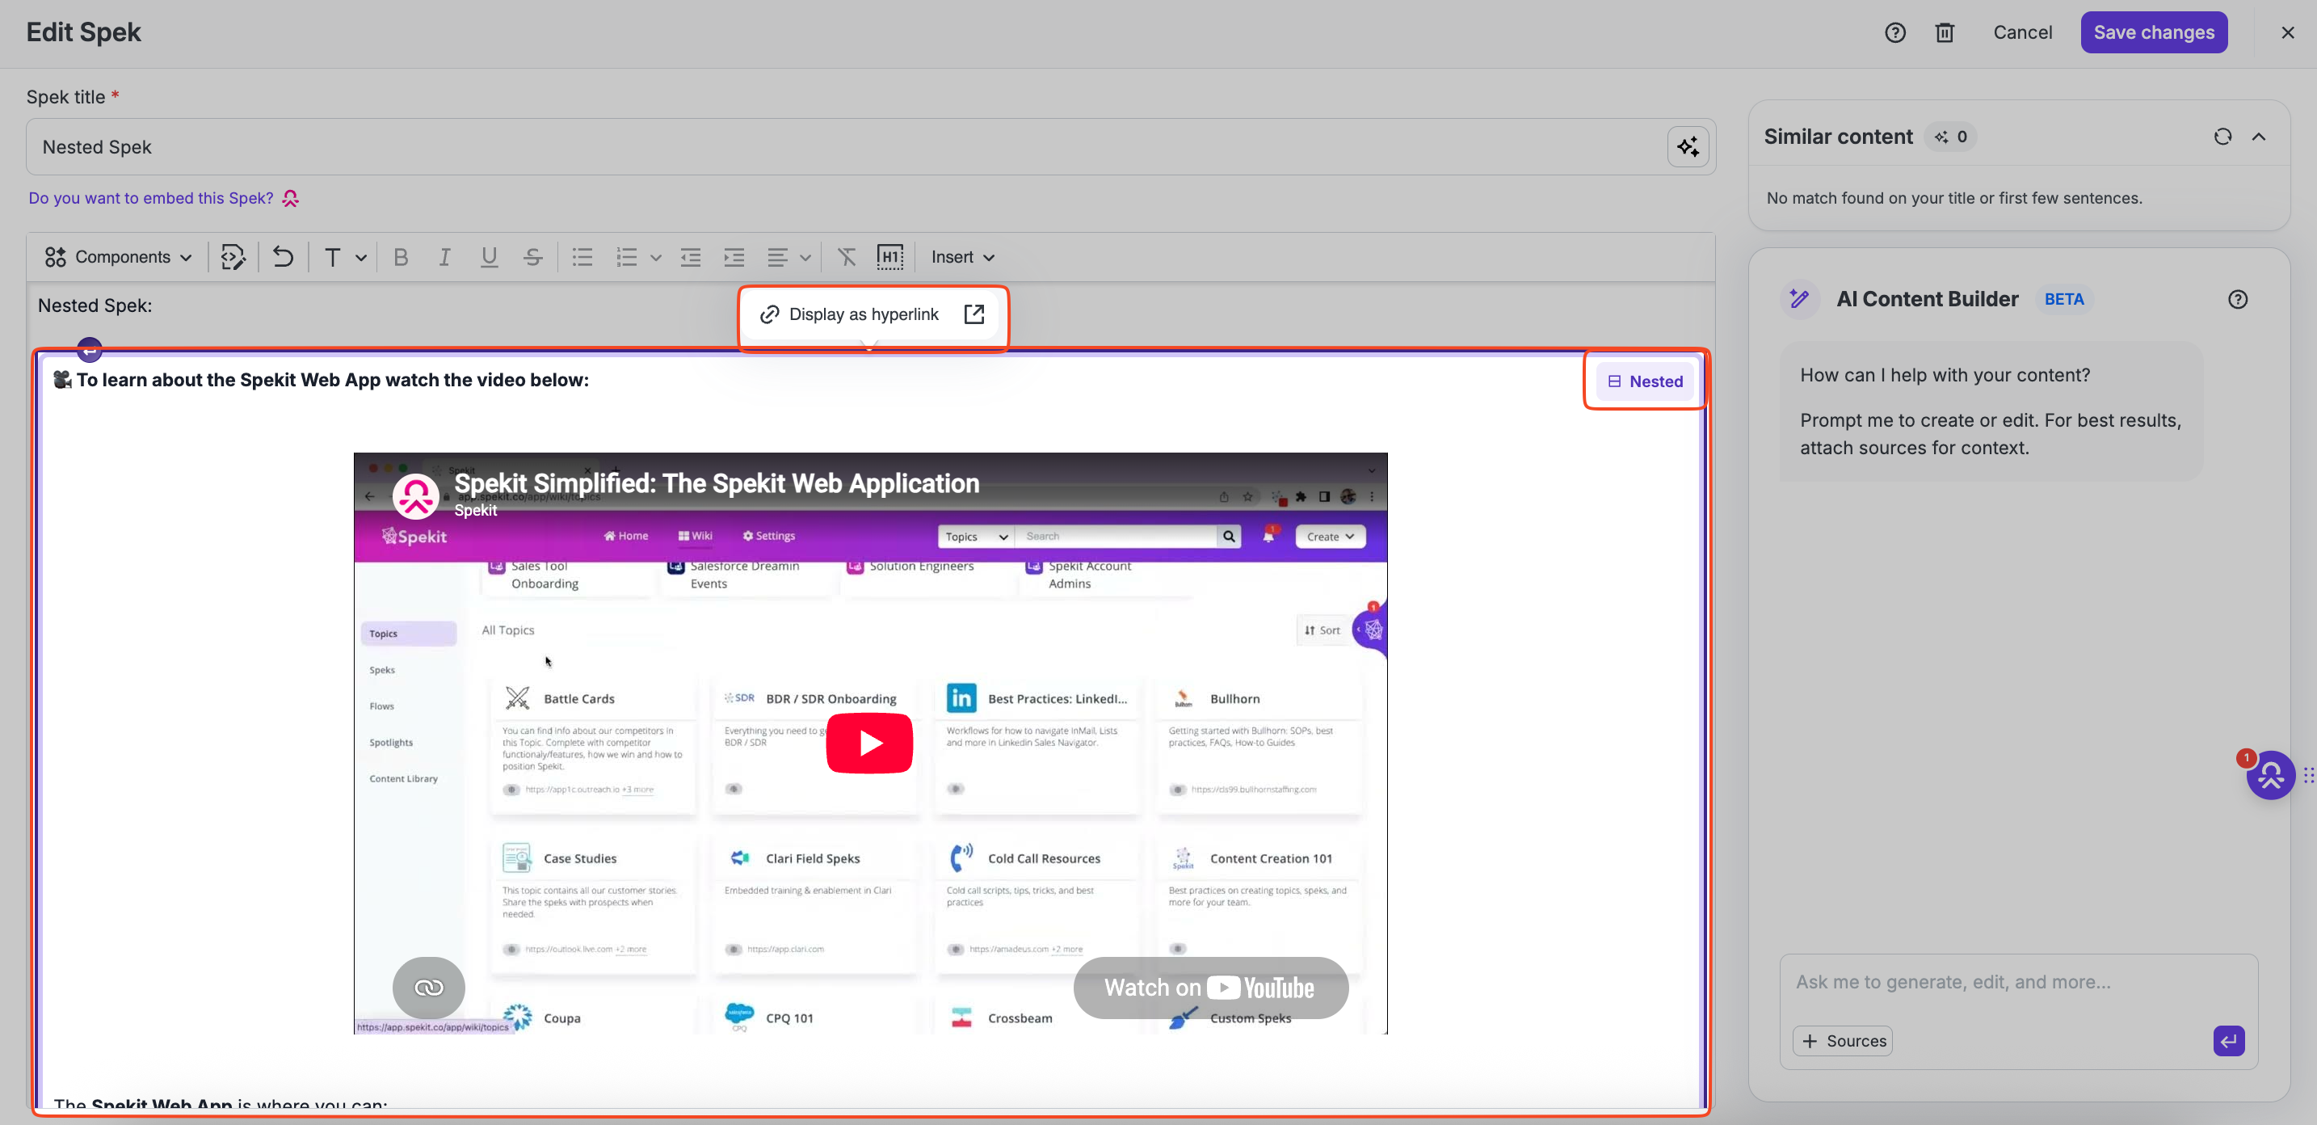Undo the last edit

[284, 257]
